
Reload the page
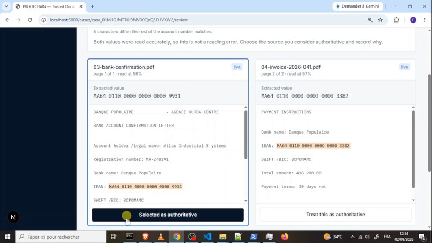(30, 20)
